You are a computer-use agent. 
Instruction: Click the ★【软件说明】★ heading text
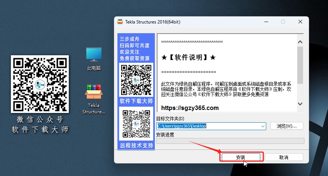pyautogui.click(x=188, y=57)
